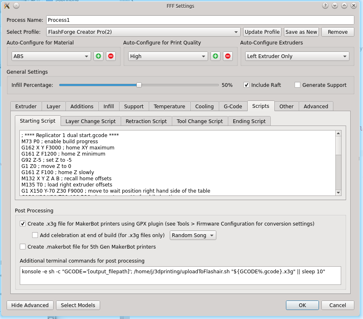Open the Tool Change Script sub-tab

(x=200, y=121)
